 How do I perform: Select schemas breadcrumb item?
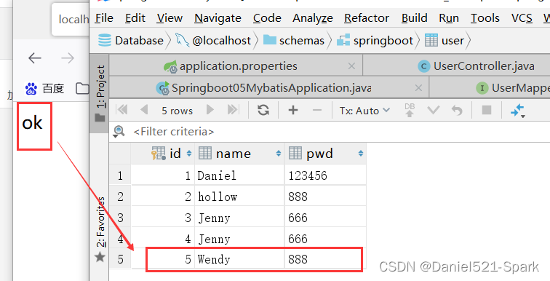point(294,41)
